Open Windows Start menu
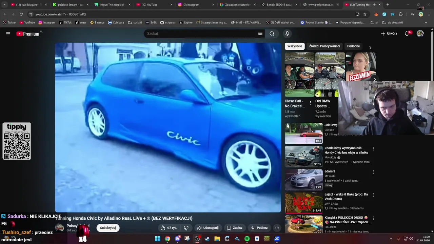This screenshot has width=434, height=244. 157,239
